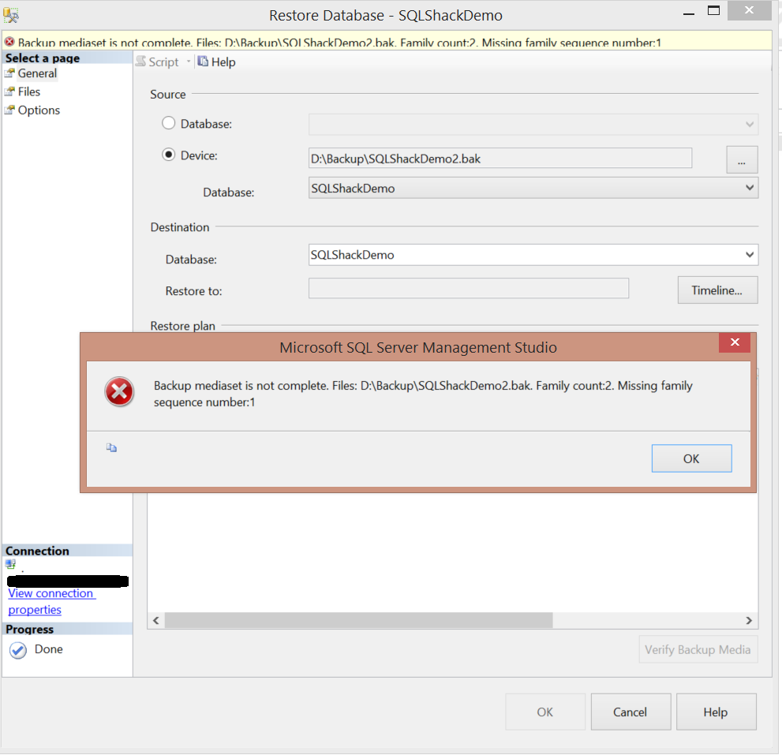Copy error message via copy icon
This screenshot has width=782, height=755.
tap(112, 448)
